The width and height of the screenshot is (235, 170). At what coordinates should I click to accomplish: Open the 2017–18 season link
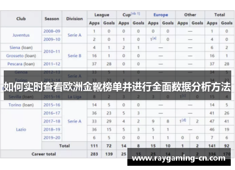click(52, 121)
